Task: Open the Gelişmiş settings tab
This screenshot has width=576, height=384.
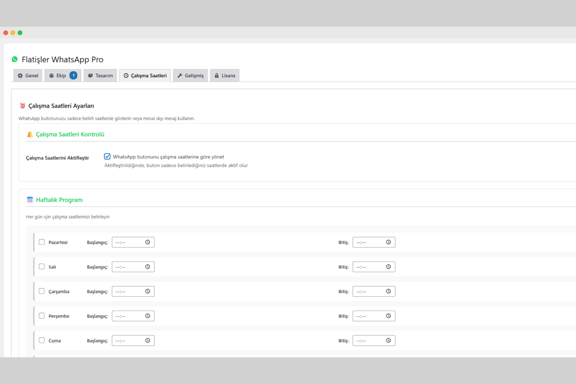Action: point(191,76)
